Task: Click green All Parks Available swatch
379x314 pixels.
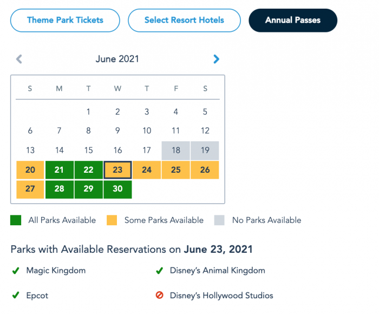Action: pyautogui.click(x=16, y=220)
